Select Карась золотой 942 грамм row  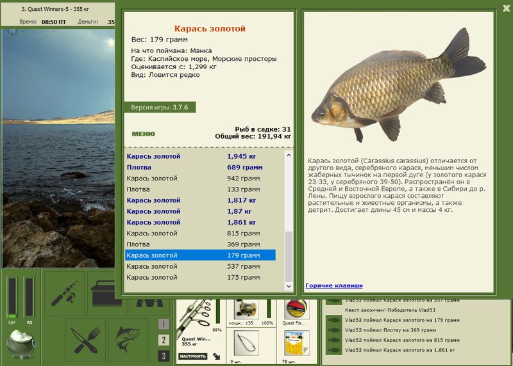tap(200, 179)
